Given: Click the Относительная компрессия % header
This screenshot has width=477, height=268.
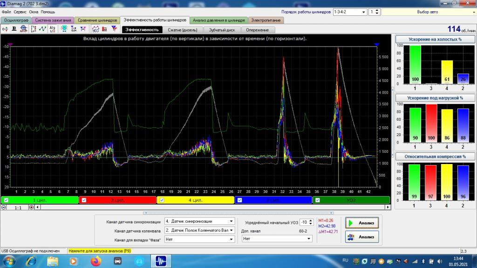Looking at the screenshot, I should pos(435,156).
